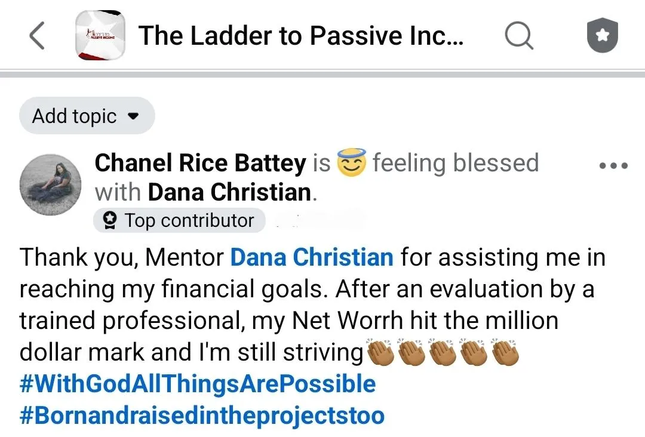Open the shield star badge icon
The height and width of the screenshot is (437, 645).
point(602,36)
